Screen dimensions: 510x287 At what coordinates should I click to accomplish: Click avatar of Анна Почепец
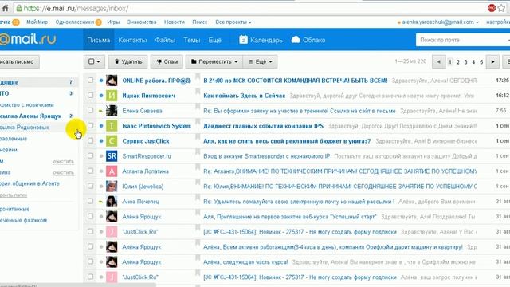coord(112,202)
